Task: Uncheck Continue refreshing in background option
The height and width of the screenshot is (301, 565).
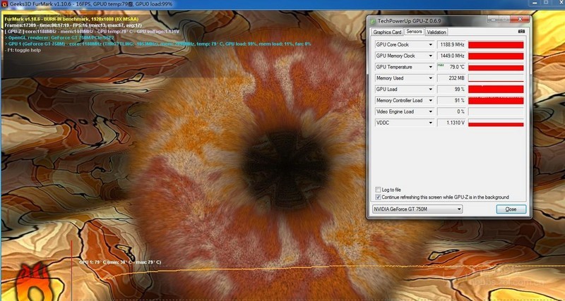Action: tap(378, 197)
